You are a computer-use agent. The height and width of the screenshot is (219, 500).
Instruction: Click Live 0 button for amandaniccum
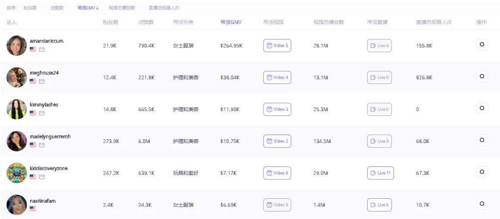click(x=380, y=45)
